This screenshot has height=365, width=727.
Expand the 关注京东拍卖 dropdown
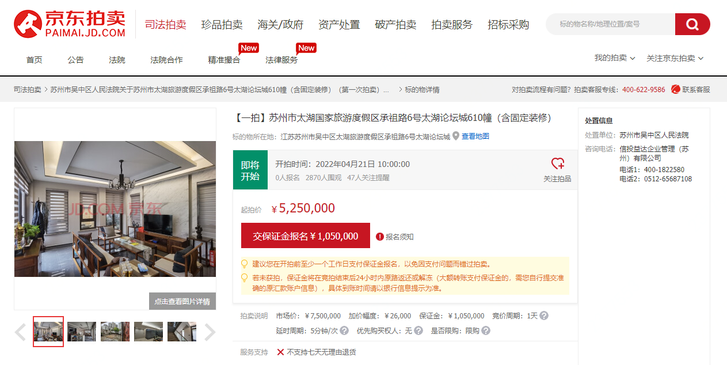click(675, 58)
